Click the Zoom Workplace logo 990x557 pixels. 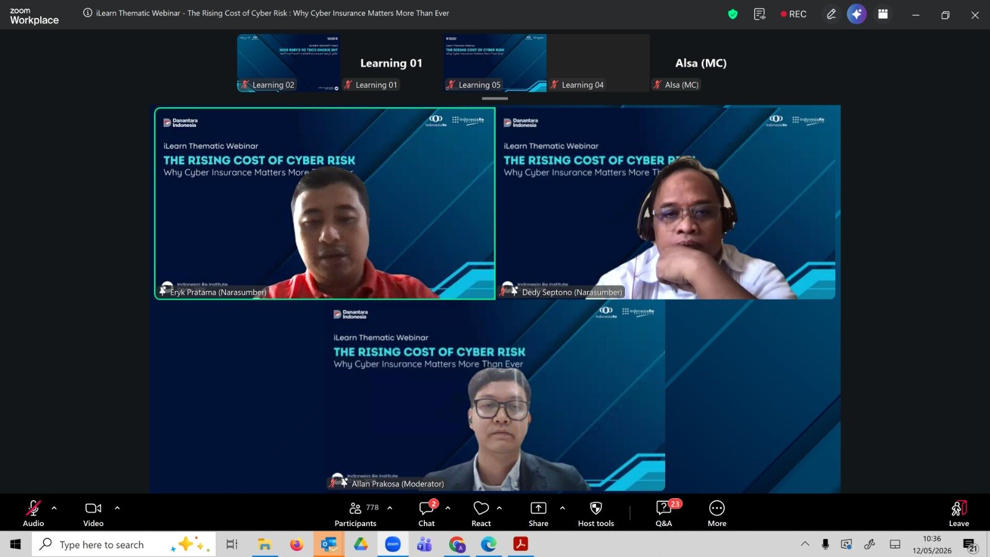click(x=34, y=16)
